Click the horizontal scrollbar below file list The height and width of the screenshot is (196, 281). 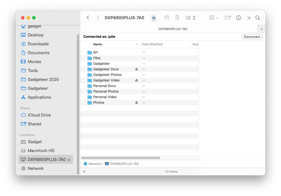121,158
